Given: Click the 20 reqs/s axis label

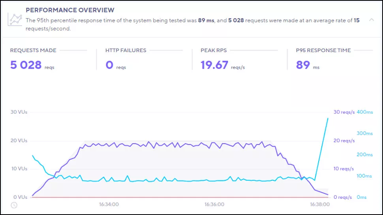Looking at the screenshot, I should (344, 140).
